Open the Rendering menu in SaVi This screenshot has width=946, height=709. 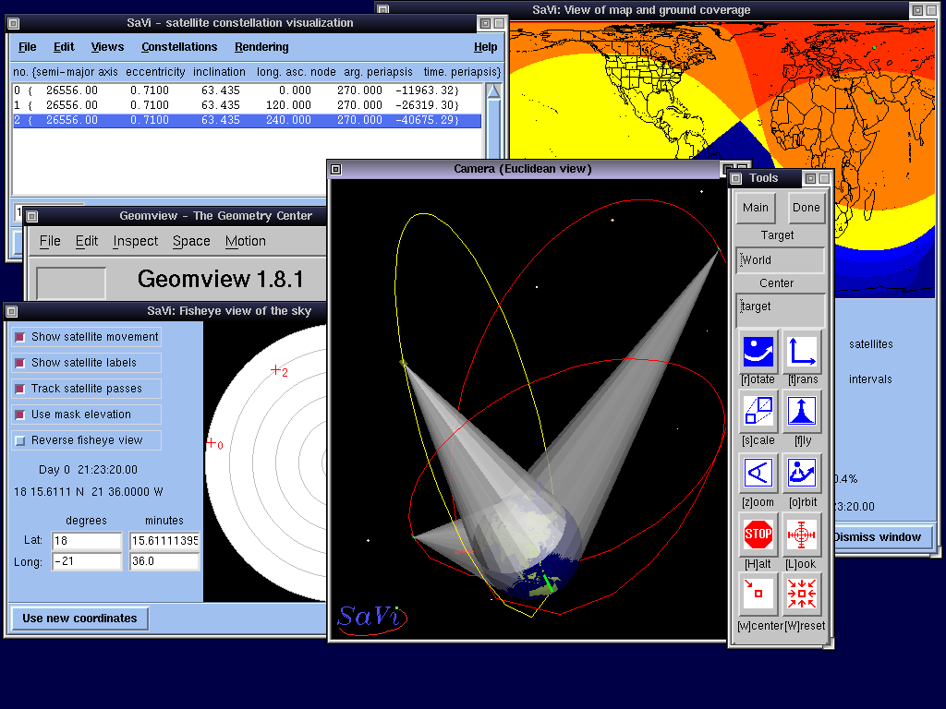point(261,47)
